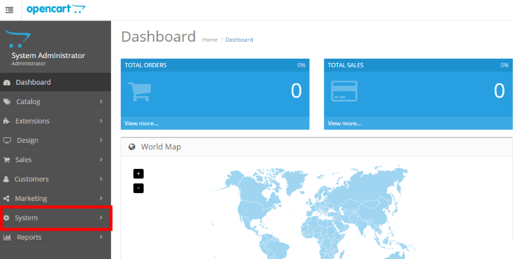Click the globe icon beside World Map
This screenshot has height=259, width=513.
[x=132, y=147]
